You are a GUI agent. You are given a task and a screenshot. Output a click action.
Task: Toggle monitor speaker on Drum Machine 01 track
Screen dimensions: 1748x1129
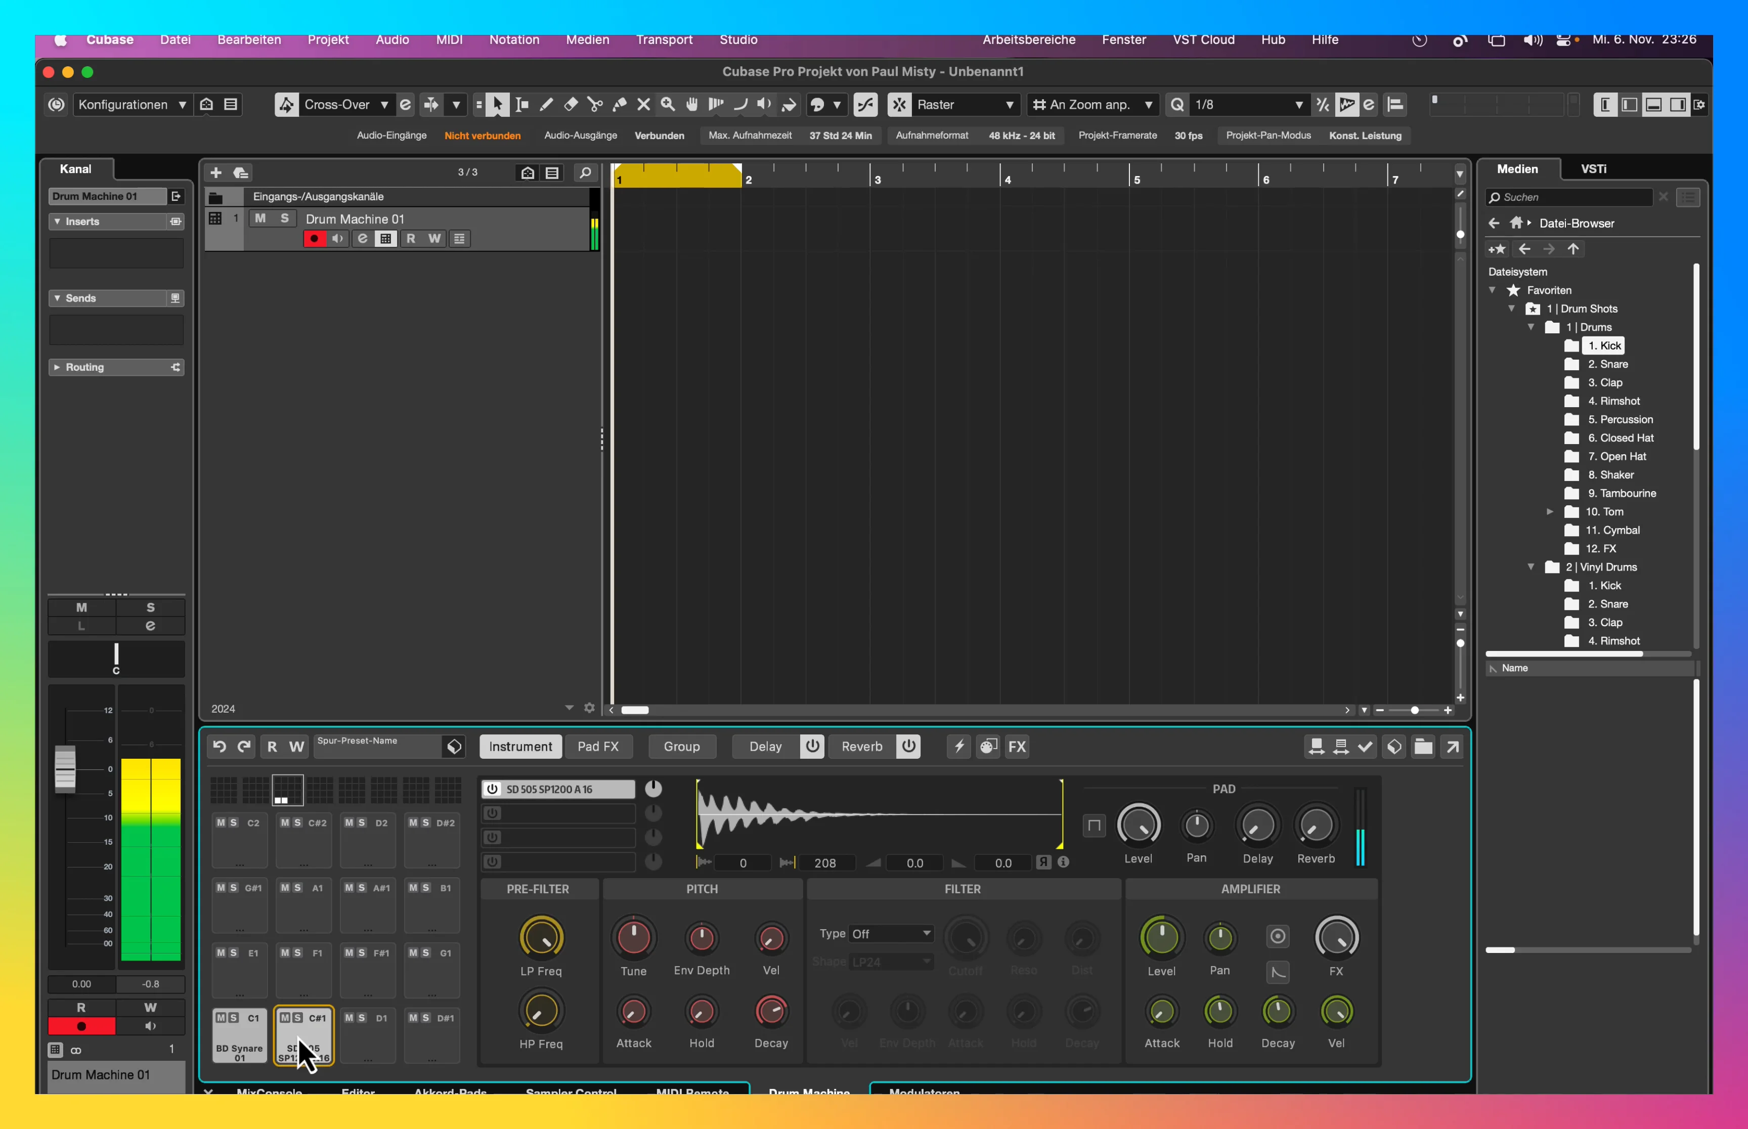pos(338,239)
